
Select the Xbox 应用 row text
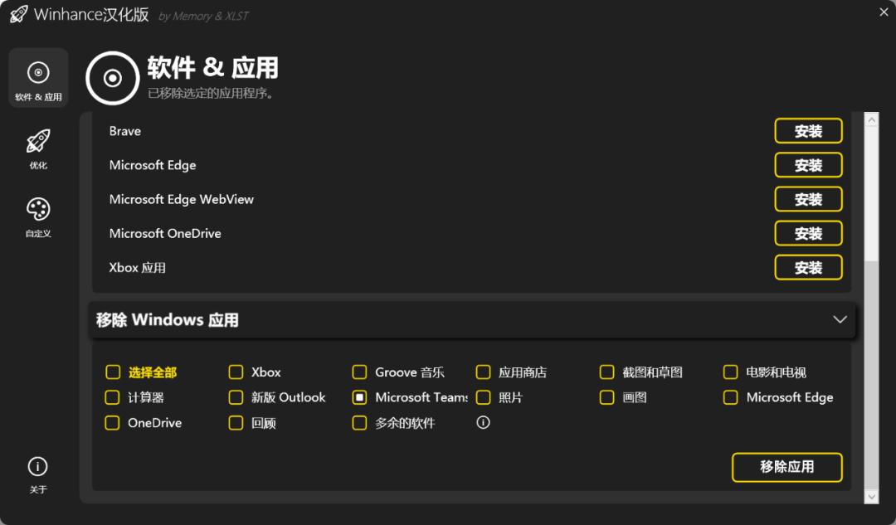137,267
